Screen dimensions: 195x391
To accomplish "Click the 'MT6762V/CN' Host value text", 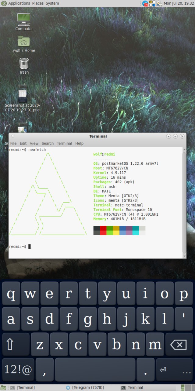I will (x=117, y=168).
